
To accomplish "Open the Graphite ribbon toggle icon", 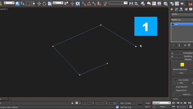I will (149, 3).
